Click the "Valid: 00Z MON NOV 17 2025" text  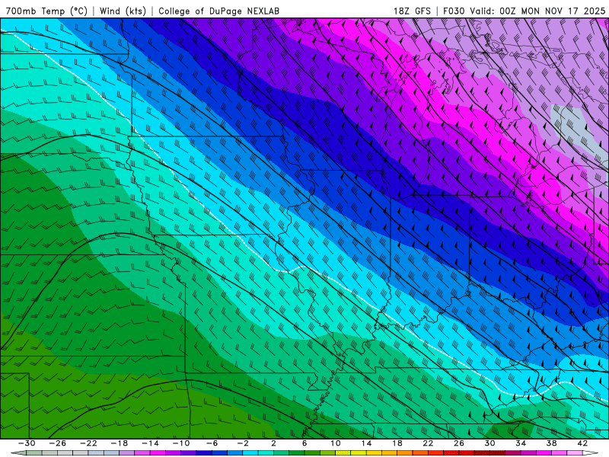[537, 11]
